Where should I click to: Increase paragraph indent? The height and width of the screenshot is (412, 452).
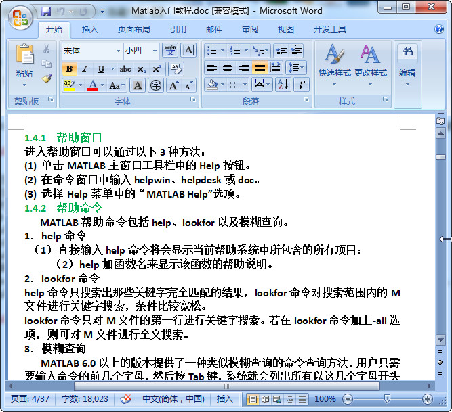click(x=296, y=51)
